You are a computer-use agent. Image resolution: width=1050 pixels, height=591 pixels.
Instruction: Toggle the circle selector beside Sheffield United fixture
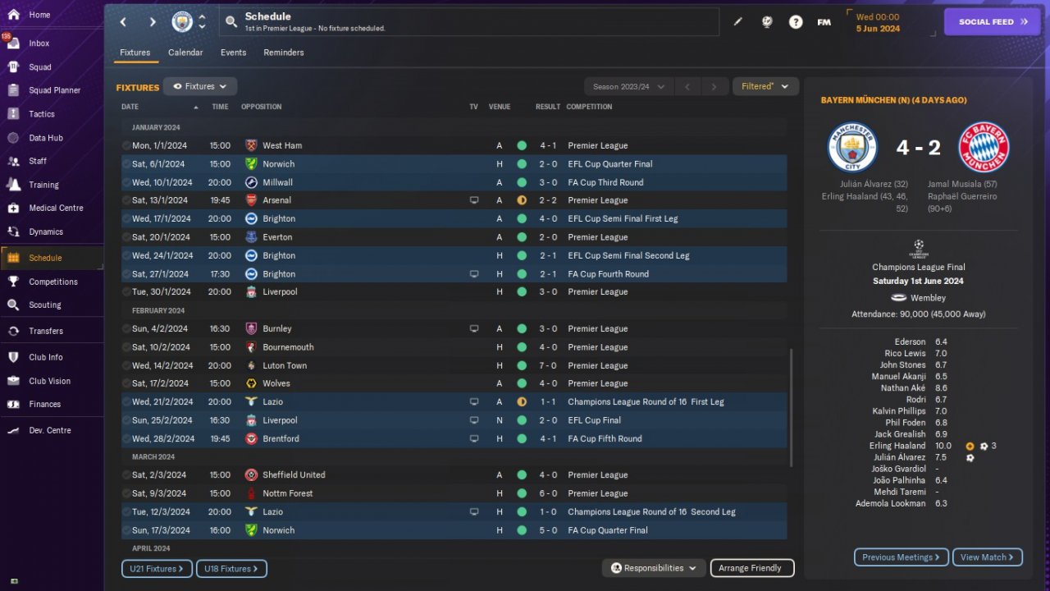[126, 475]
